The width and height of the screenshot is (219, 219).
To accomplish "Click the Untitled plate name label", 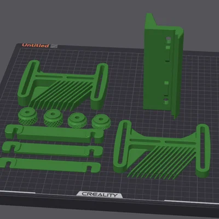I will (36, 45).
